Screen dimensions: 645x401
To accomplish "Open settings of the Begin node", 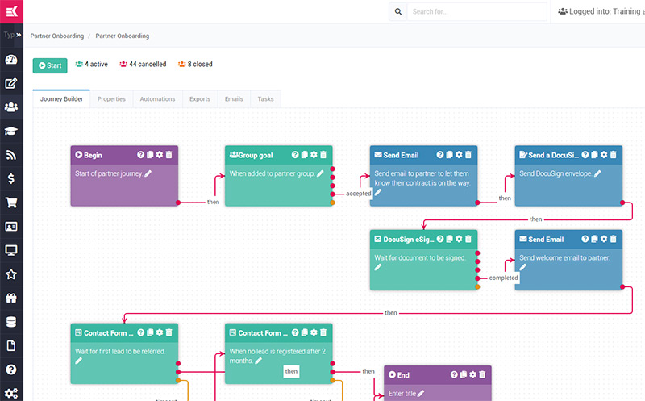I will click(x=159, y=155).
